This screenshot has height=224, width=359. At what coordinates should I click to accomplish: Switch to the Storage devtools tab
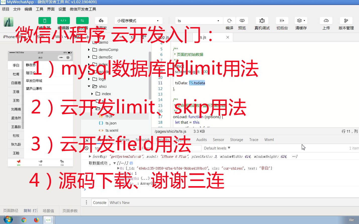point(236,139)
